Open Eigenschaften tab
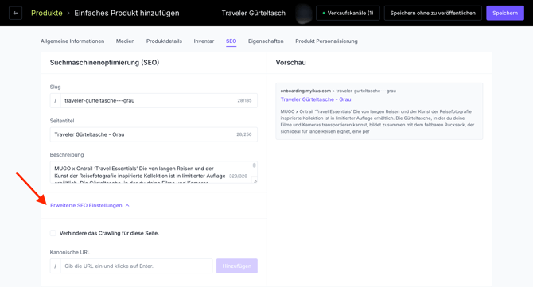The width and height of the screenshot is (533, 287). (266, 41)
